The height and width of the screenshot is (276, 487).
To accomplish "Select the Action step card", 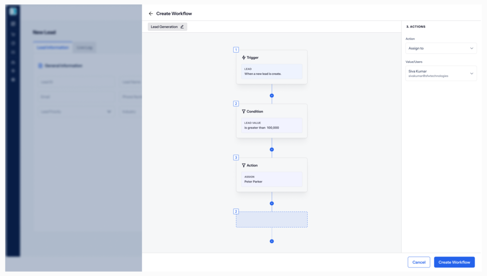I will (272, 175).
